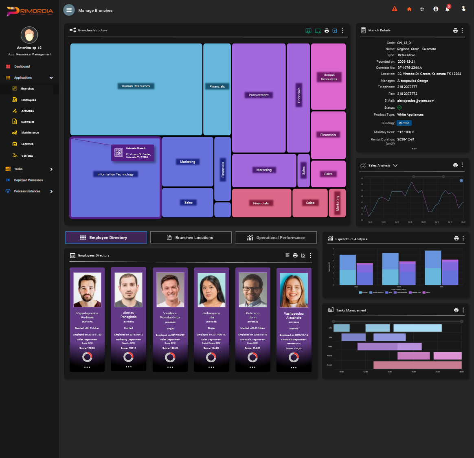
Task: Click the red warning alert icon
Action: point(394,9)
